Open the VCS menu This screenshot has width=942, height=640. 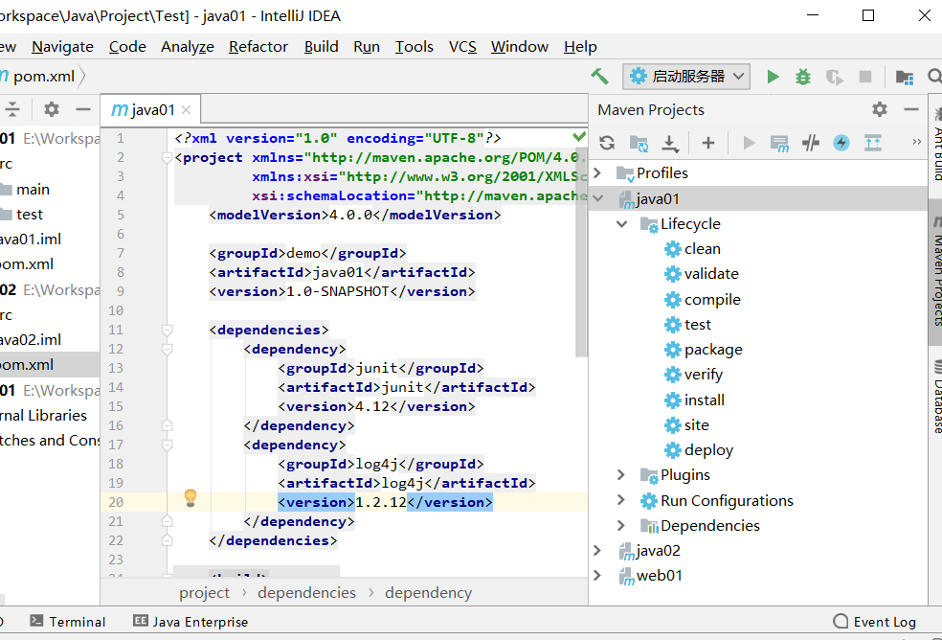[x=462, y=47]
